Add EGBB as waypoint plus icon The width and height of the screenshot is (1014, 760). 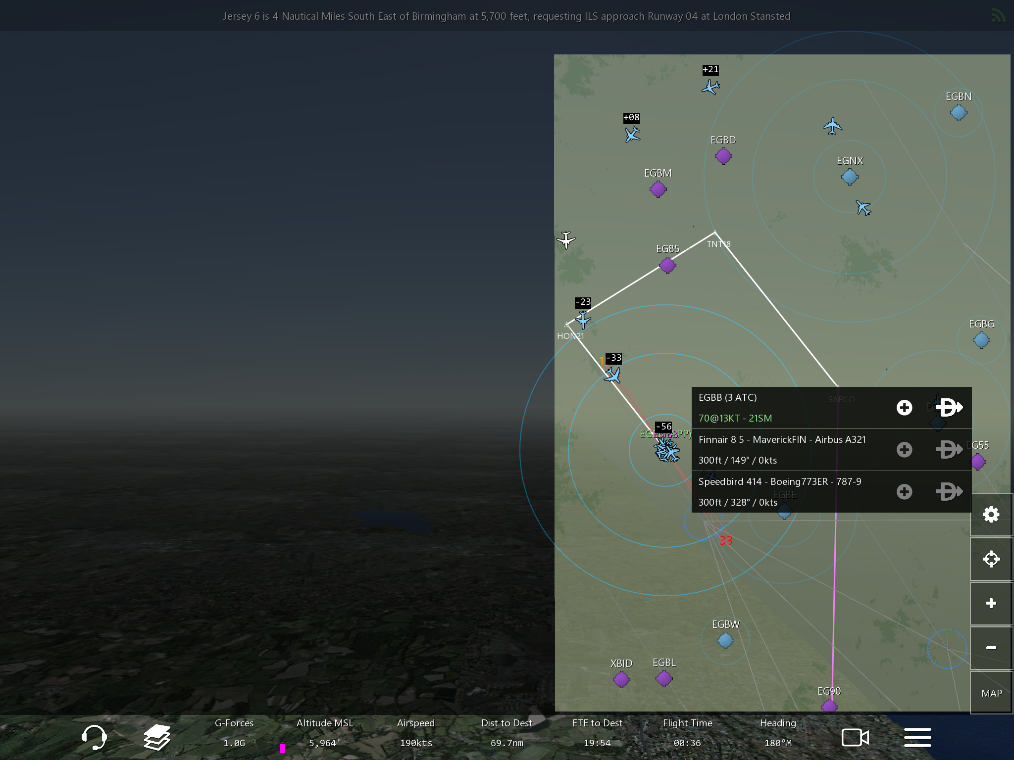(x=904, y=408)
